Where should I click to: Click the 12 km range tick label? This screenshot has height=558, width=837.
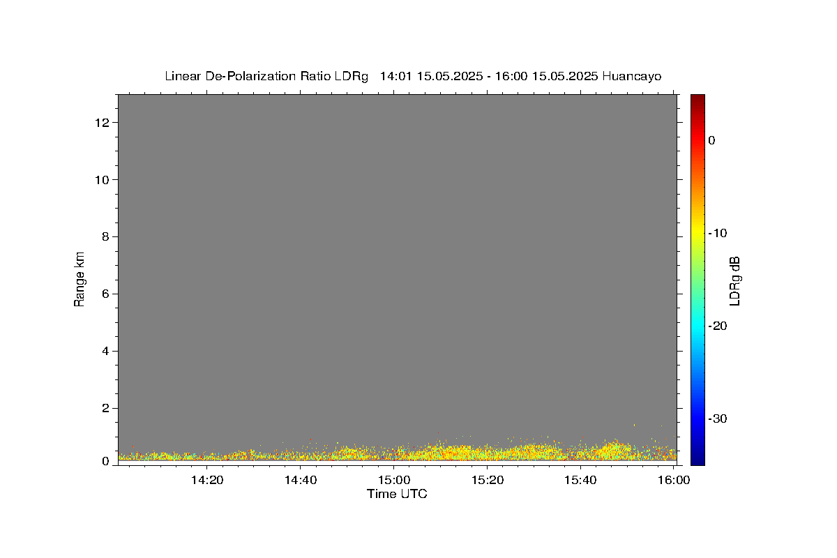pyautogui.click(x=103, y=123)
